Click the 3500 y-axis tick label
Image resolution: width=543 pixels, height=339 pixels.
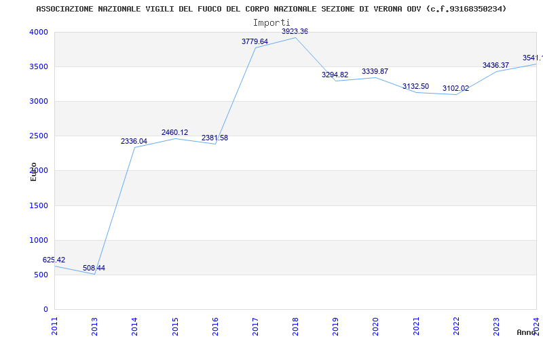tap(39, 66)
